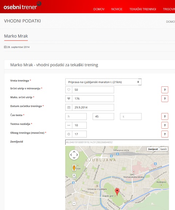Click the hours field of Čas testa

click(x=76, y=116)
